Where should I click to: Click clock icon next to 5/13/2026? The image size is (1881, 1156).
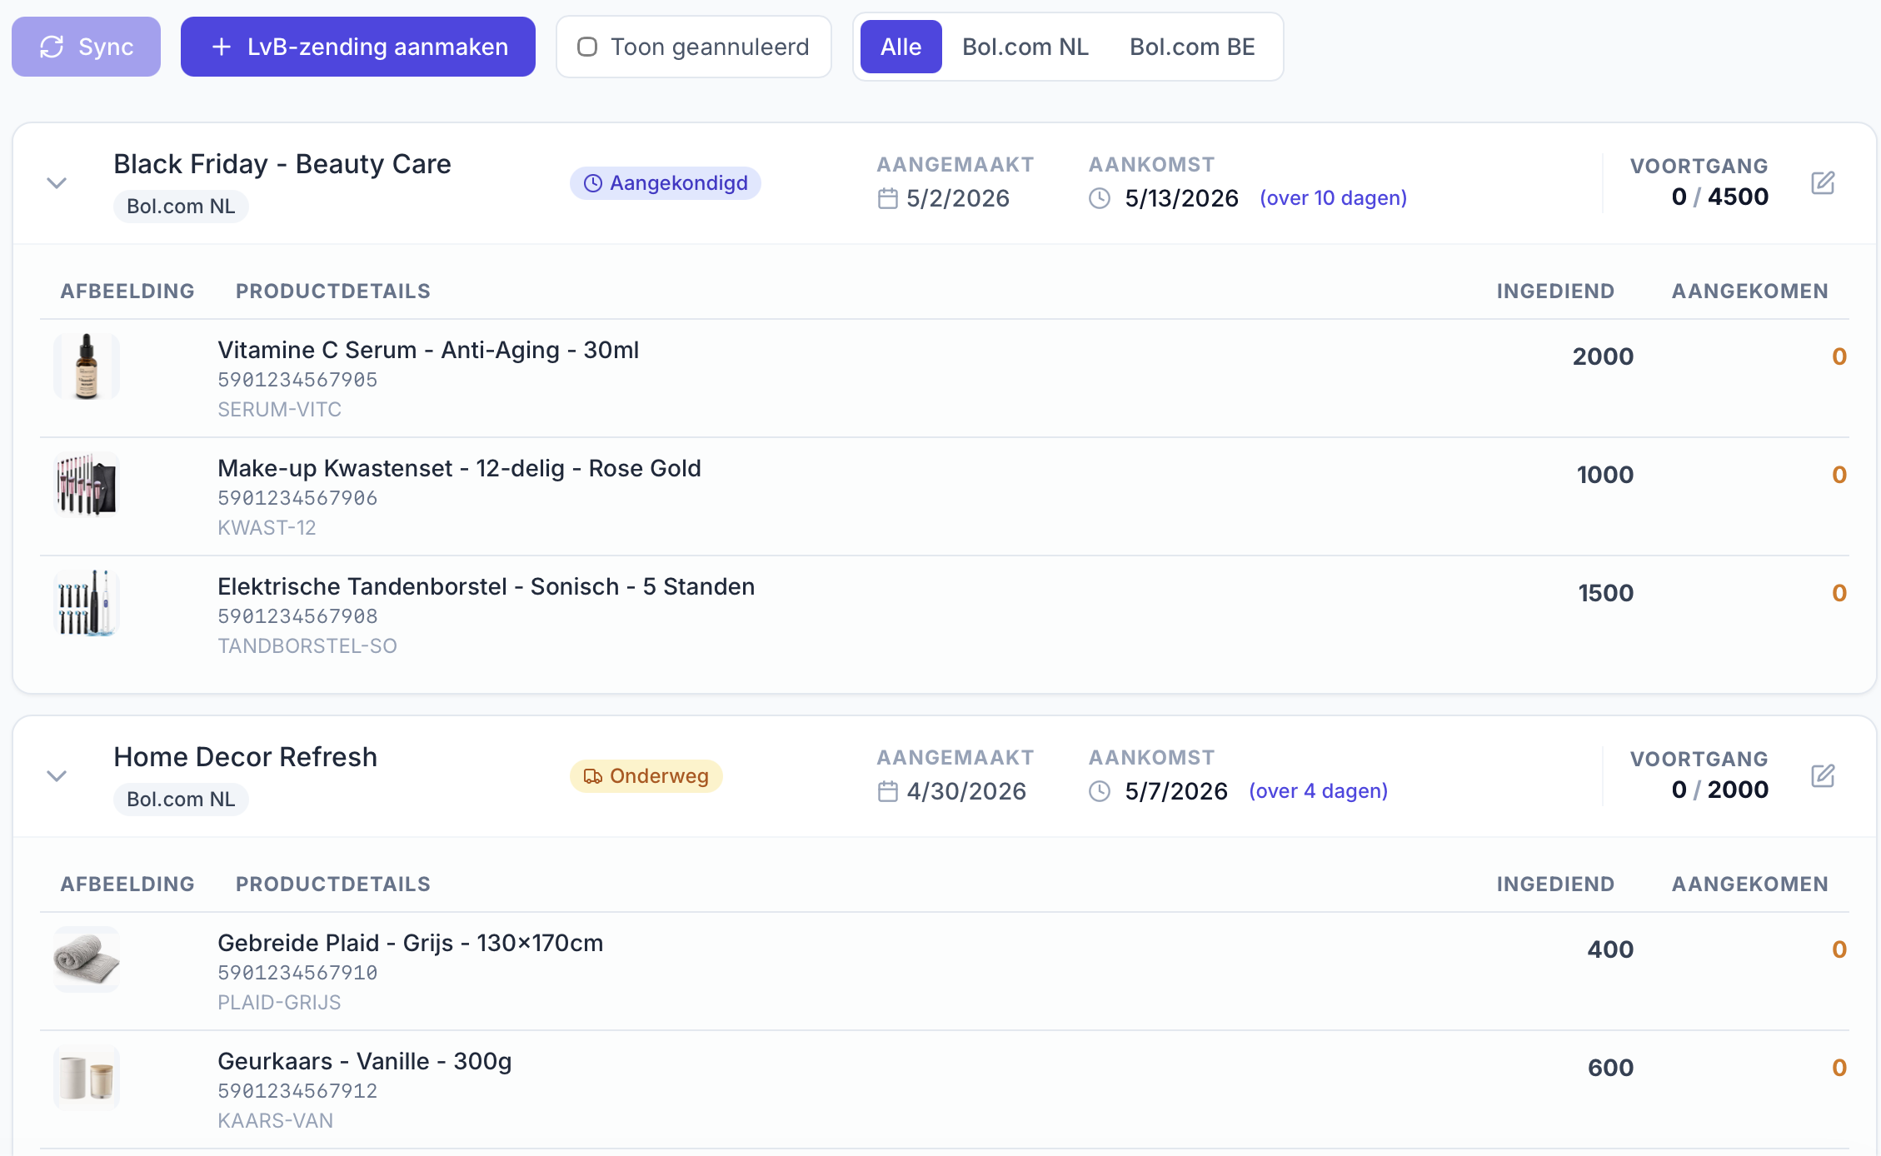(x=1100, y=198)
